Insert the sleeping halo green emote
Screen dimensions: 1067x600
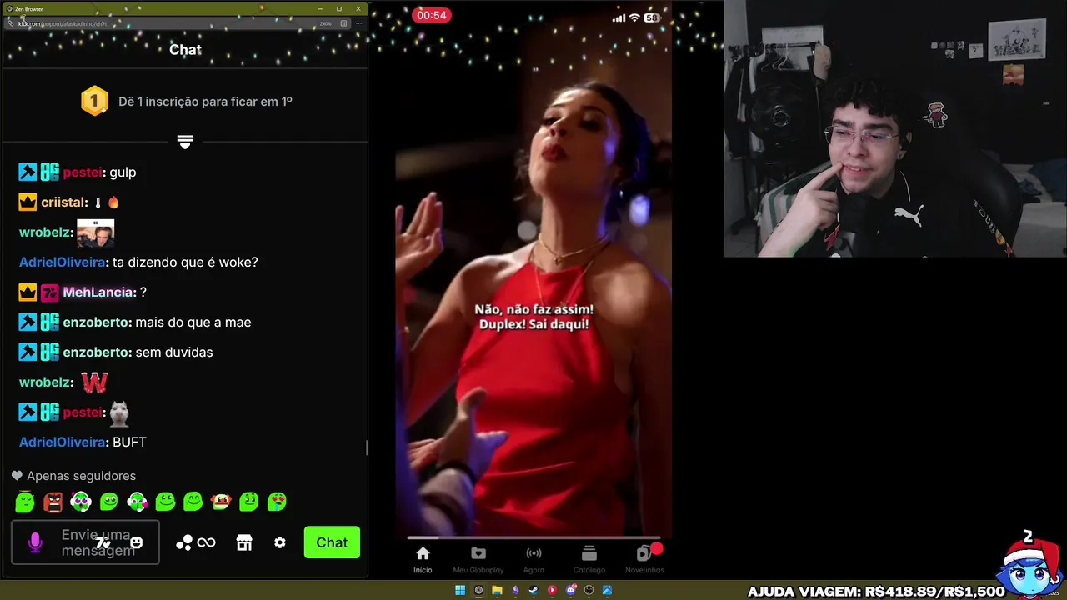(x=25, y=502)
